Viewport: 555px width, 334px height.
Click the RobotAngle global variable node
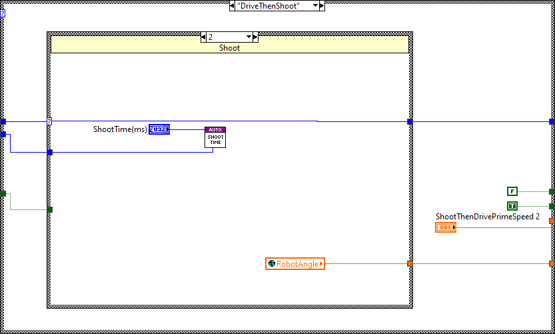point(295,264)
